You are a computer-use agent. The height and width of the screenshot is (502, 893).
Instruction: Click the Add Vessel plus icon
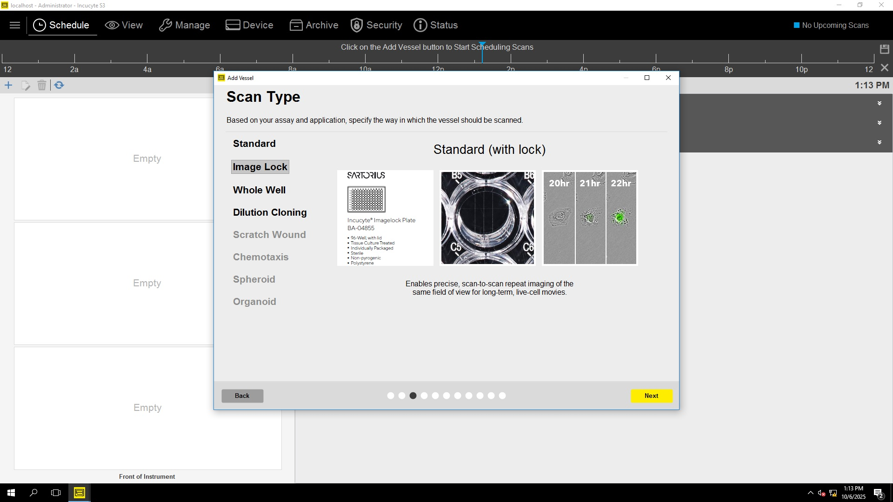click(8, 86)
